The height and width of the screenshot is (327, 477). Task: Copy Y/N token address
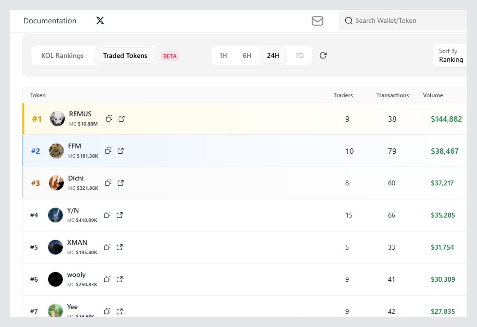tap(107, 215)
